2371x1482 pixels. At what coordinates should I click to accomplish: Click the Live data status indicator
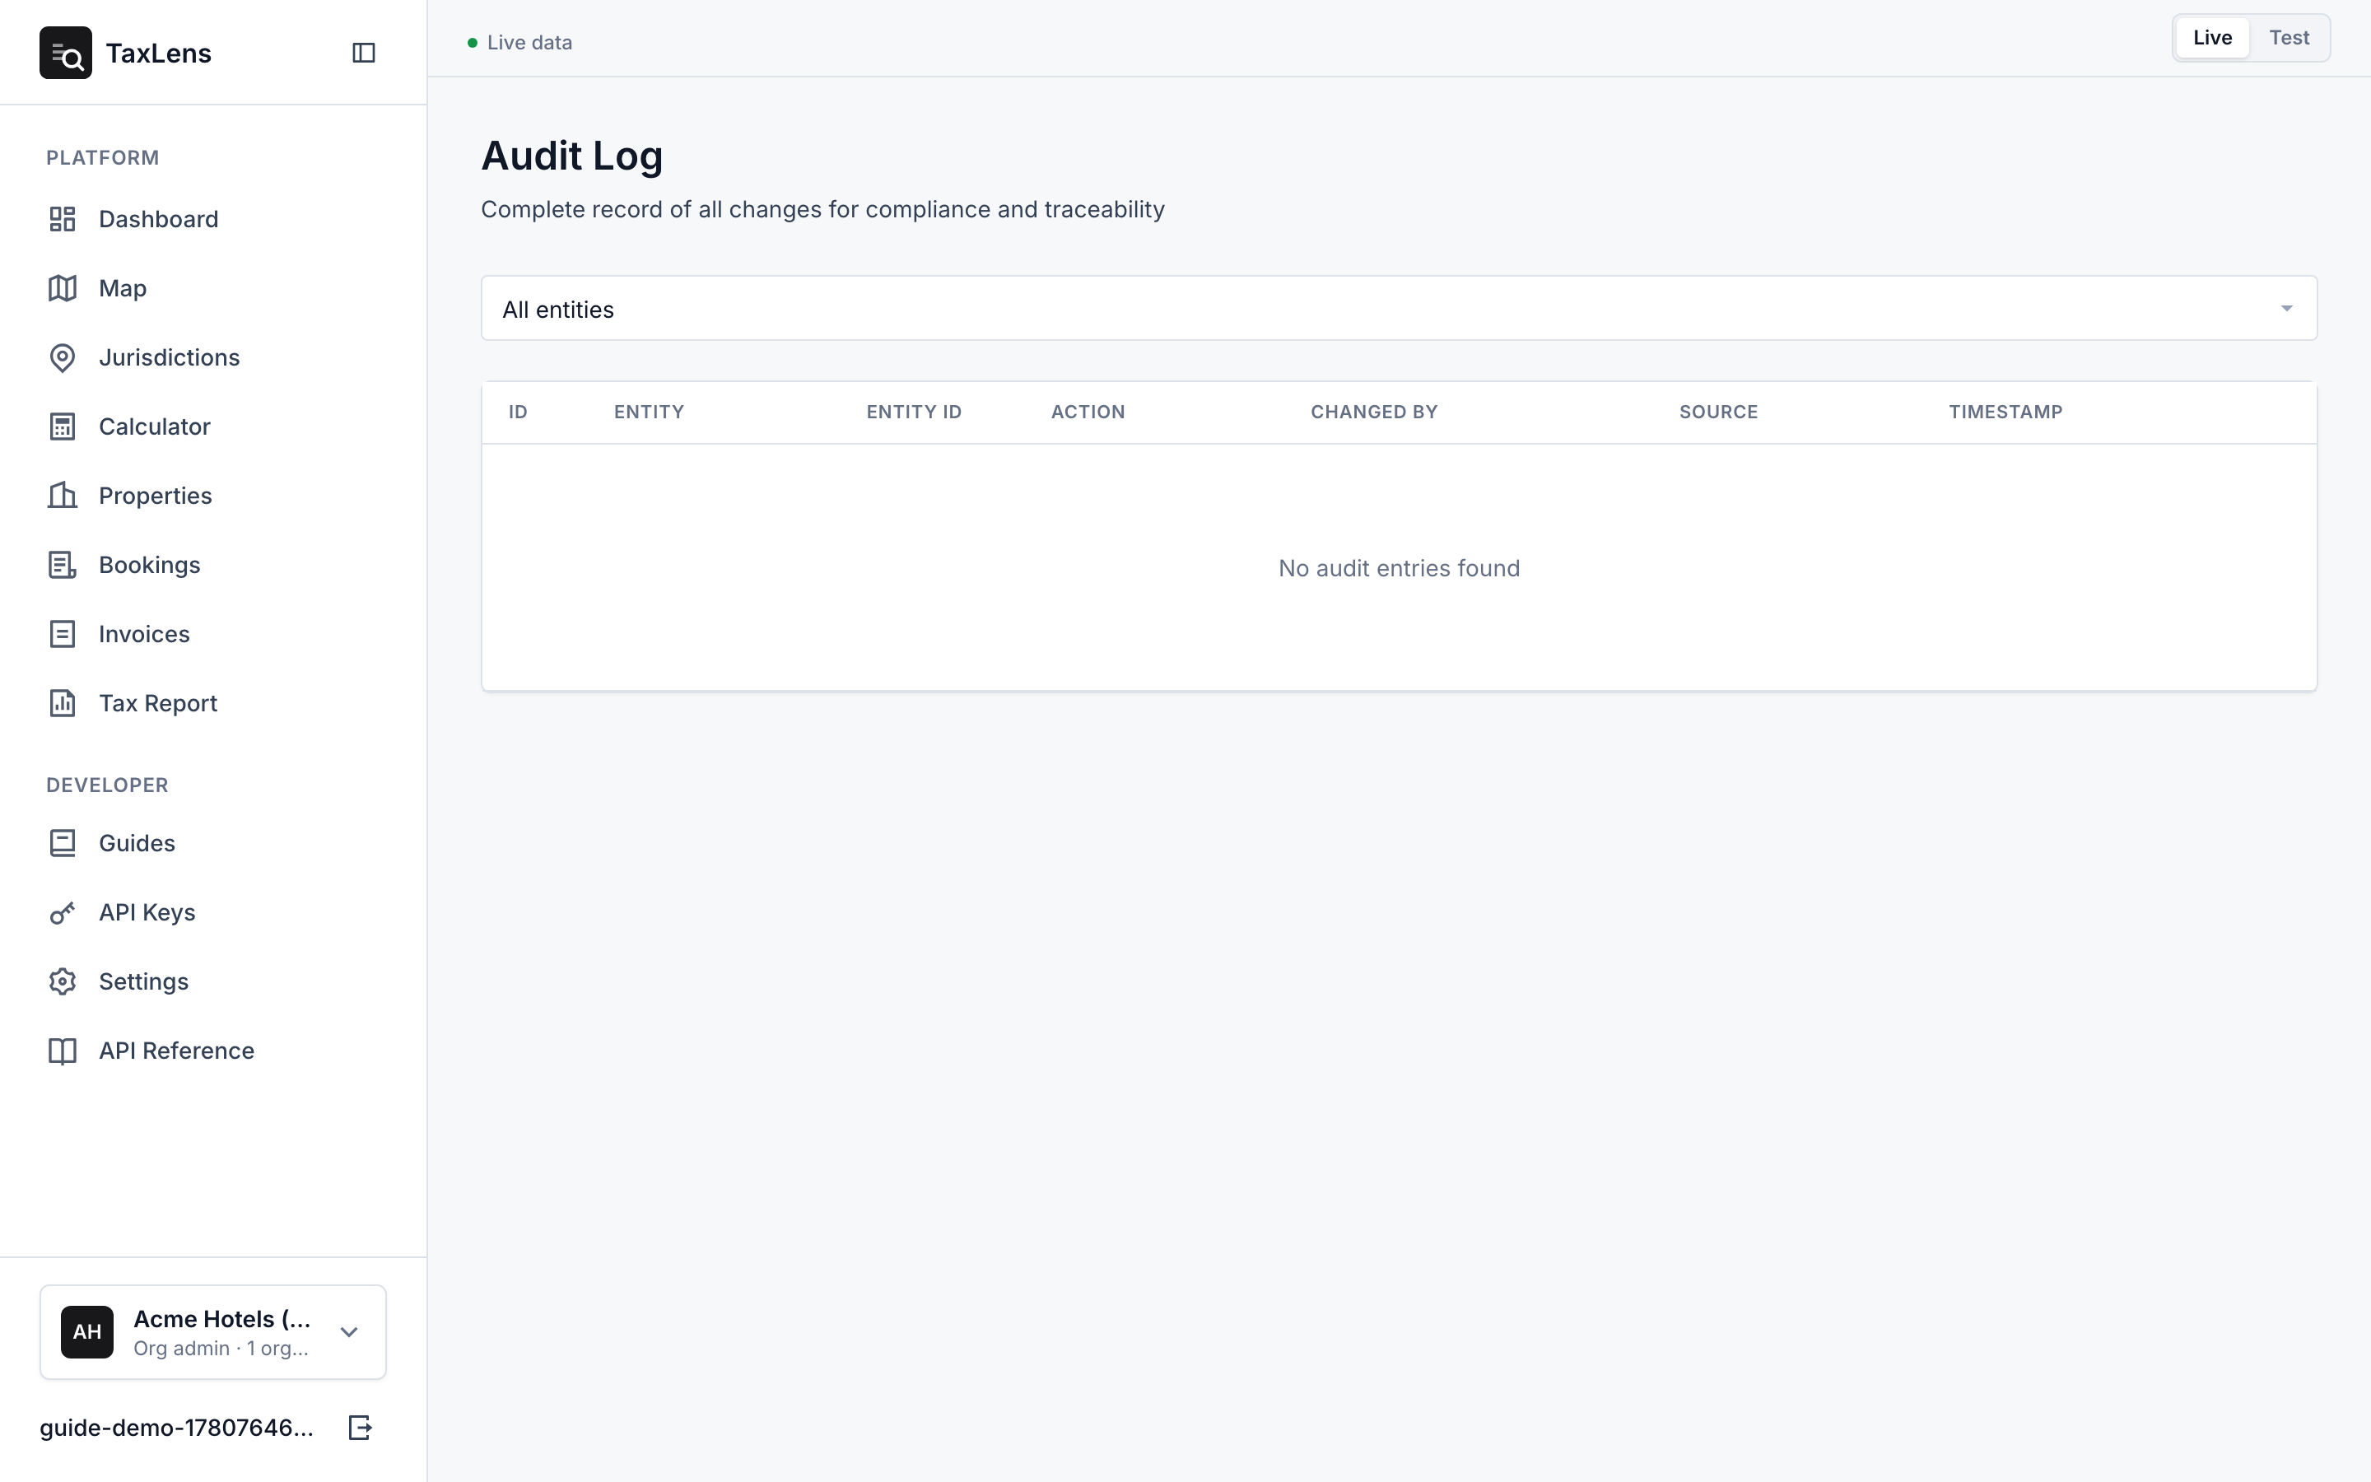point(520,43)
